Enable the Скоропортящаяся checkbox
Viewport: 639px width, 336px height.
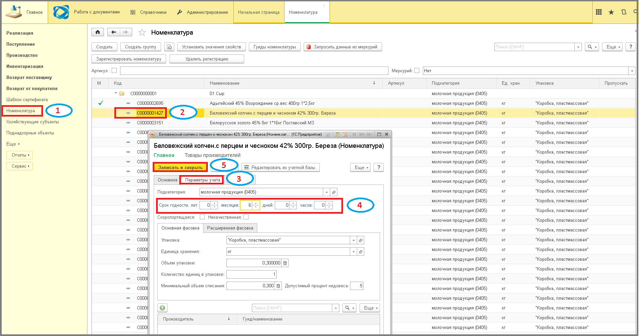tap(202, 217)
